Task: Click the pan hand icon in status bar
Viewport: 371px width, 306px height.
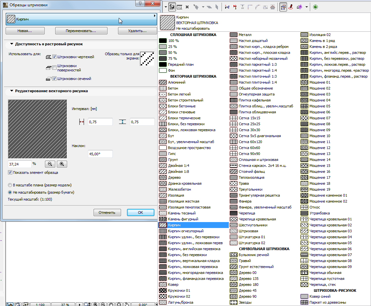Action: pos(111,304)
